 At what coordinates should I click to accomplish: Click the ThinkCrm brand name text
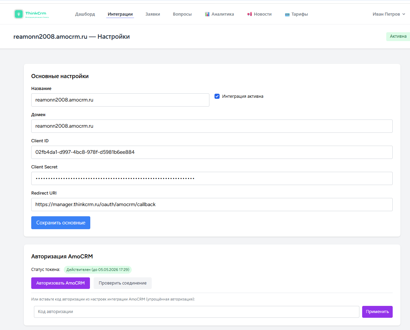coord(36,13)
